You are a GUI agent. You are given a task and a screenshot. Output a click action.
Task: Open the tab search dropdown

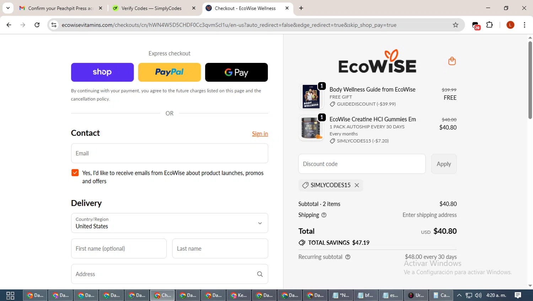(8, 8)
